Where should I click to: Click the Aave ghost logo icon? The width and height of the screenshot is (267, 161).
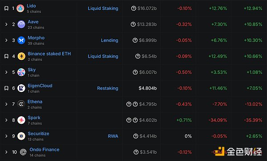[x=21, y=24]
